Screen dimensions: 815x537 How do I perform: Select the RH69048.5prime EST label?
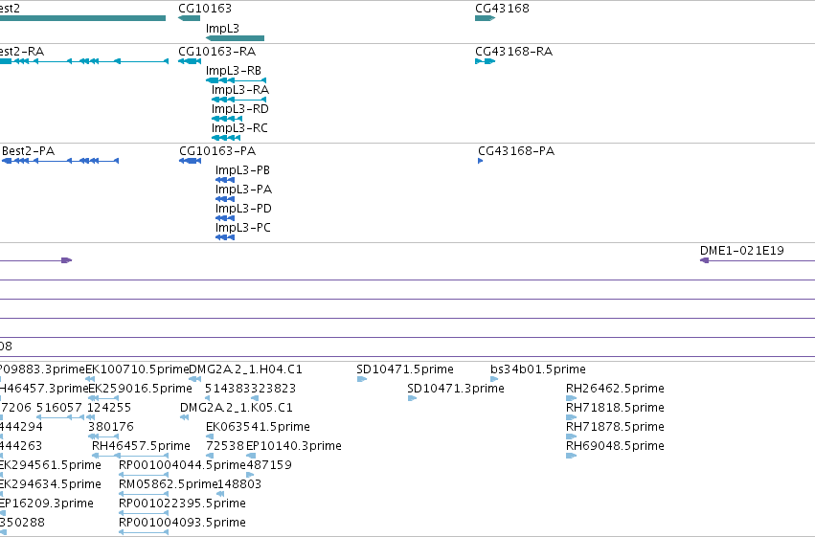615,446
